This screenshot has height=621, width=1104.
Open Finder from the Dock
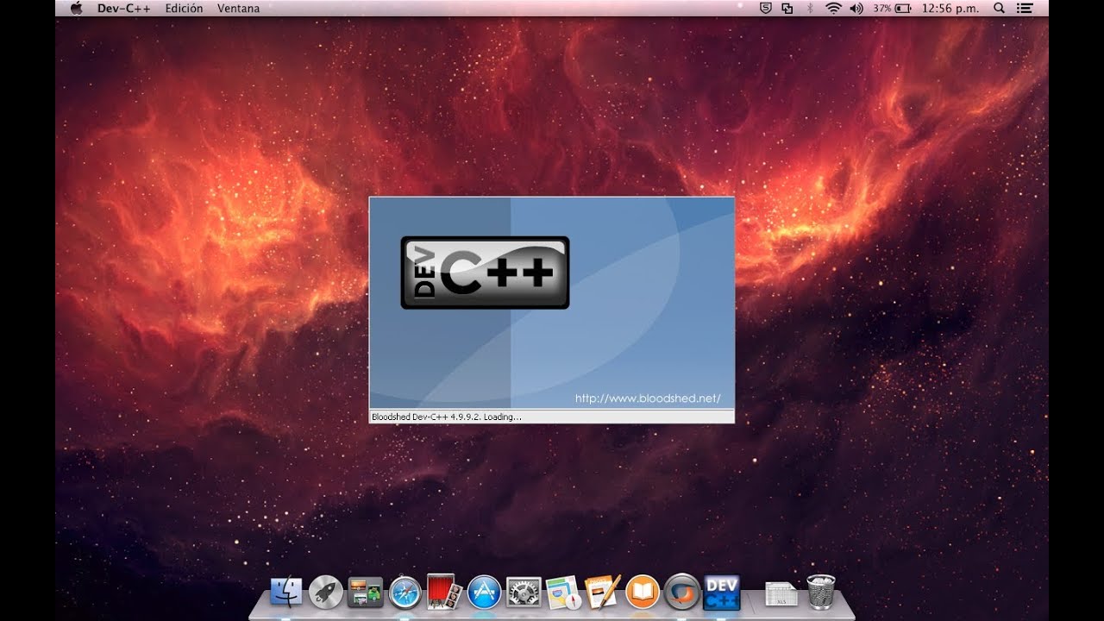pyautogui.click(x=286, y=593)
